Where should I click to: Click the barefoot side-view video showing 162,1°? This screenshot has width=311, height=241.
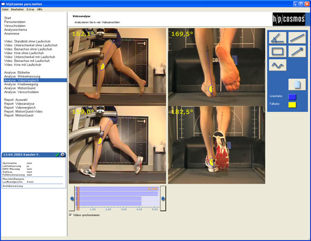117,67
